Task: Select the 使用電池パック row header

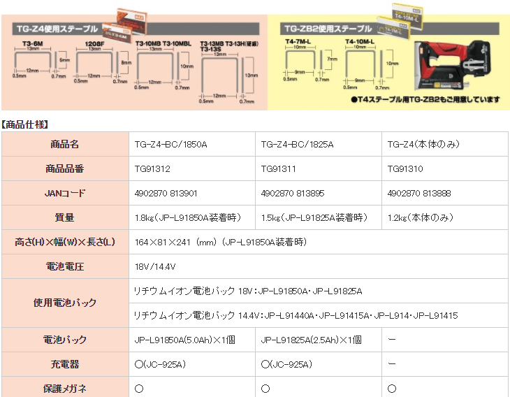Action: click(x=65, y=303)
